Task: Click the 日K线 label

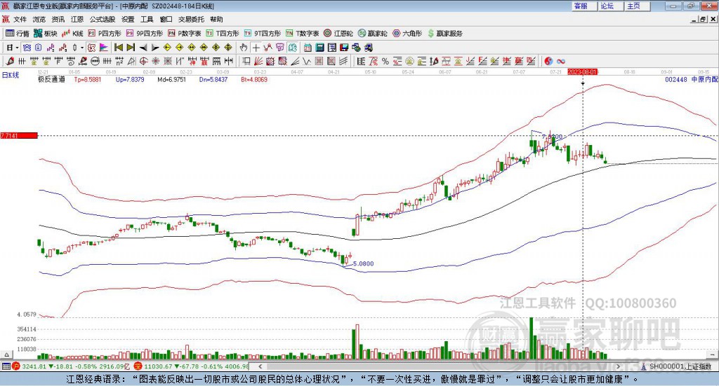Action: [x=11, y=75]
